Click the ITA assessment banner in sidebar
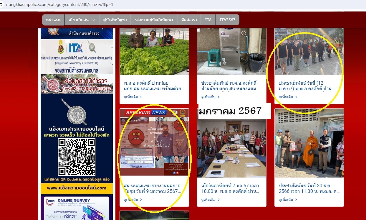Image resolution: width=366 pixels, height=220 pixels. (77, 57)
